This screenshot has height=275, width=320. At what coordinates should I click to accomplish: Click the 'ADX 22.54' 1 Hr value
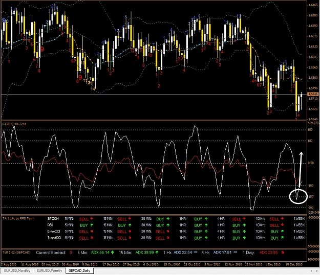[x=183, y=253]
